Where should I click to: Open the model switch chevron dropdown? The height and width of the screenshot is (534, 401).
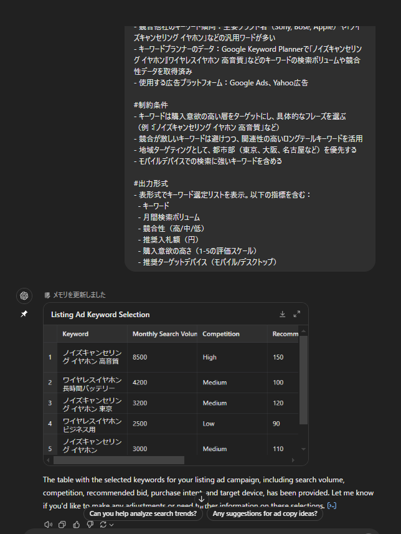[x=111, y=525]
